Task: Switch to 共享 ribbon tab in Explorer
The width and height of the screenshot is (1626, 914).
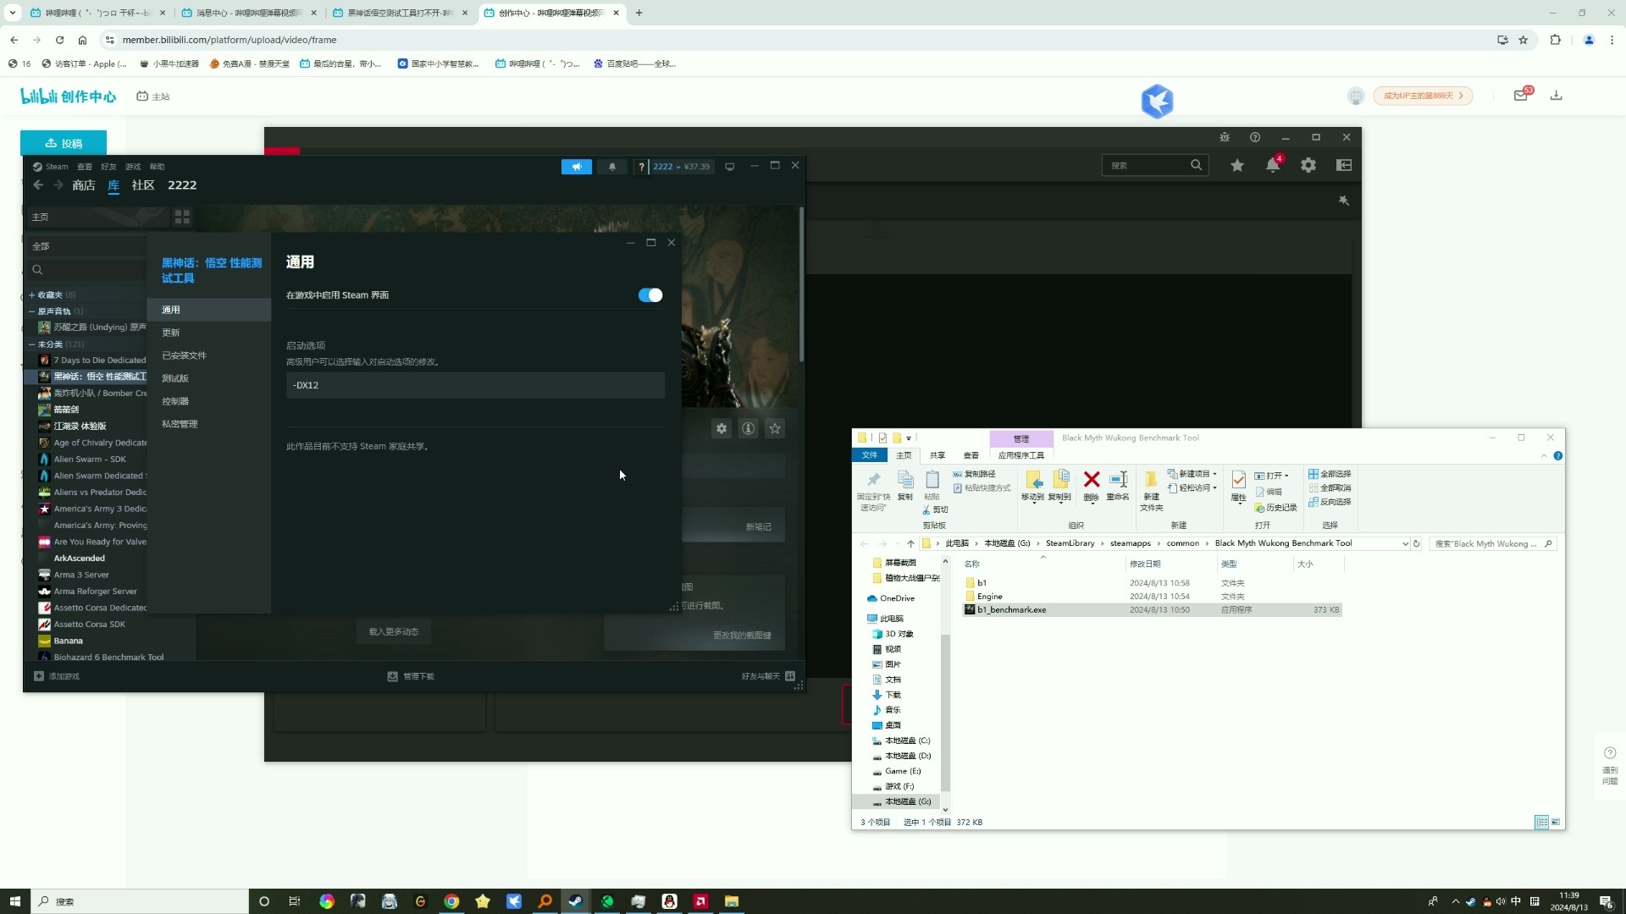Action: tap(937, 455)
